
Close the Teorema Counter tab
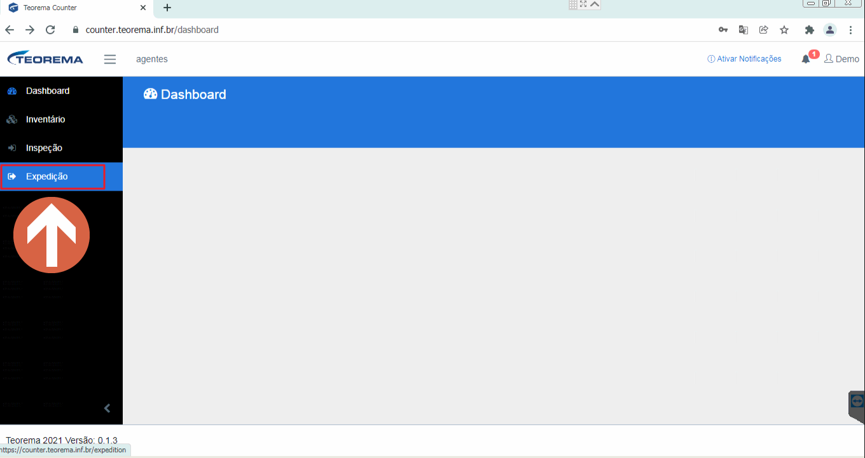pos(143,8)
